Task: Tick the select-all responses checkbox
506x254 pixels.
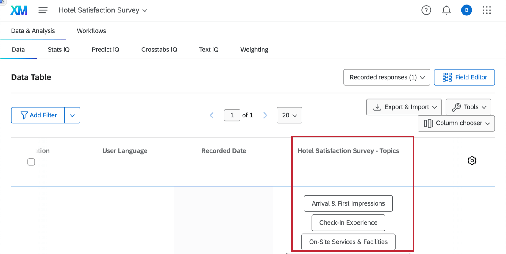Action: (x=31, y=162)
